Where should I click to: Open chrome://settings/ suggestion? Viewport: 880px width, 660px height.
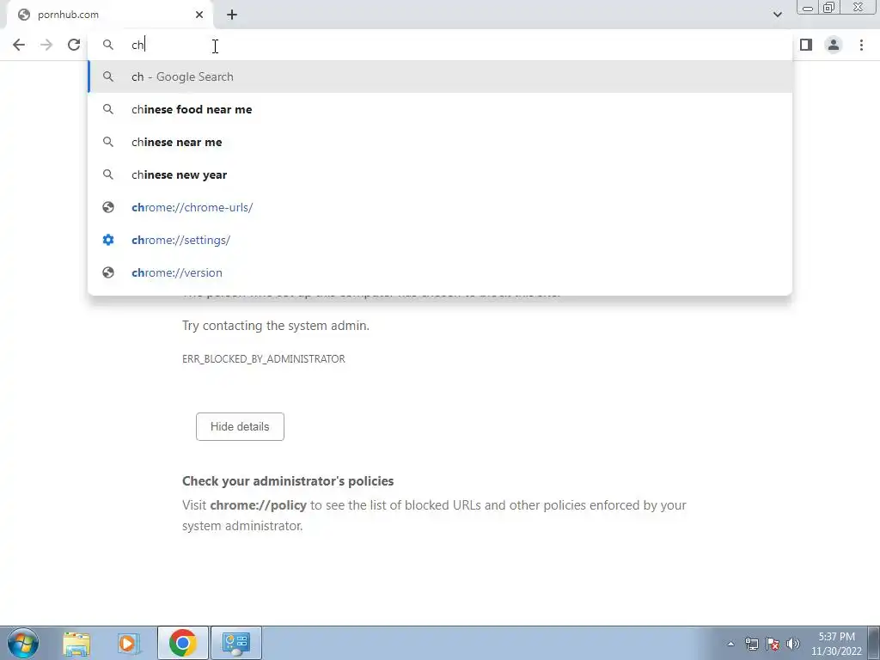pos(440,240)
